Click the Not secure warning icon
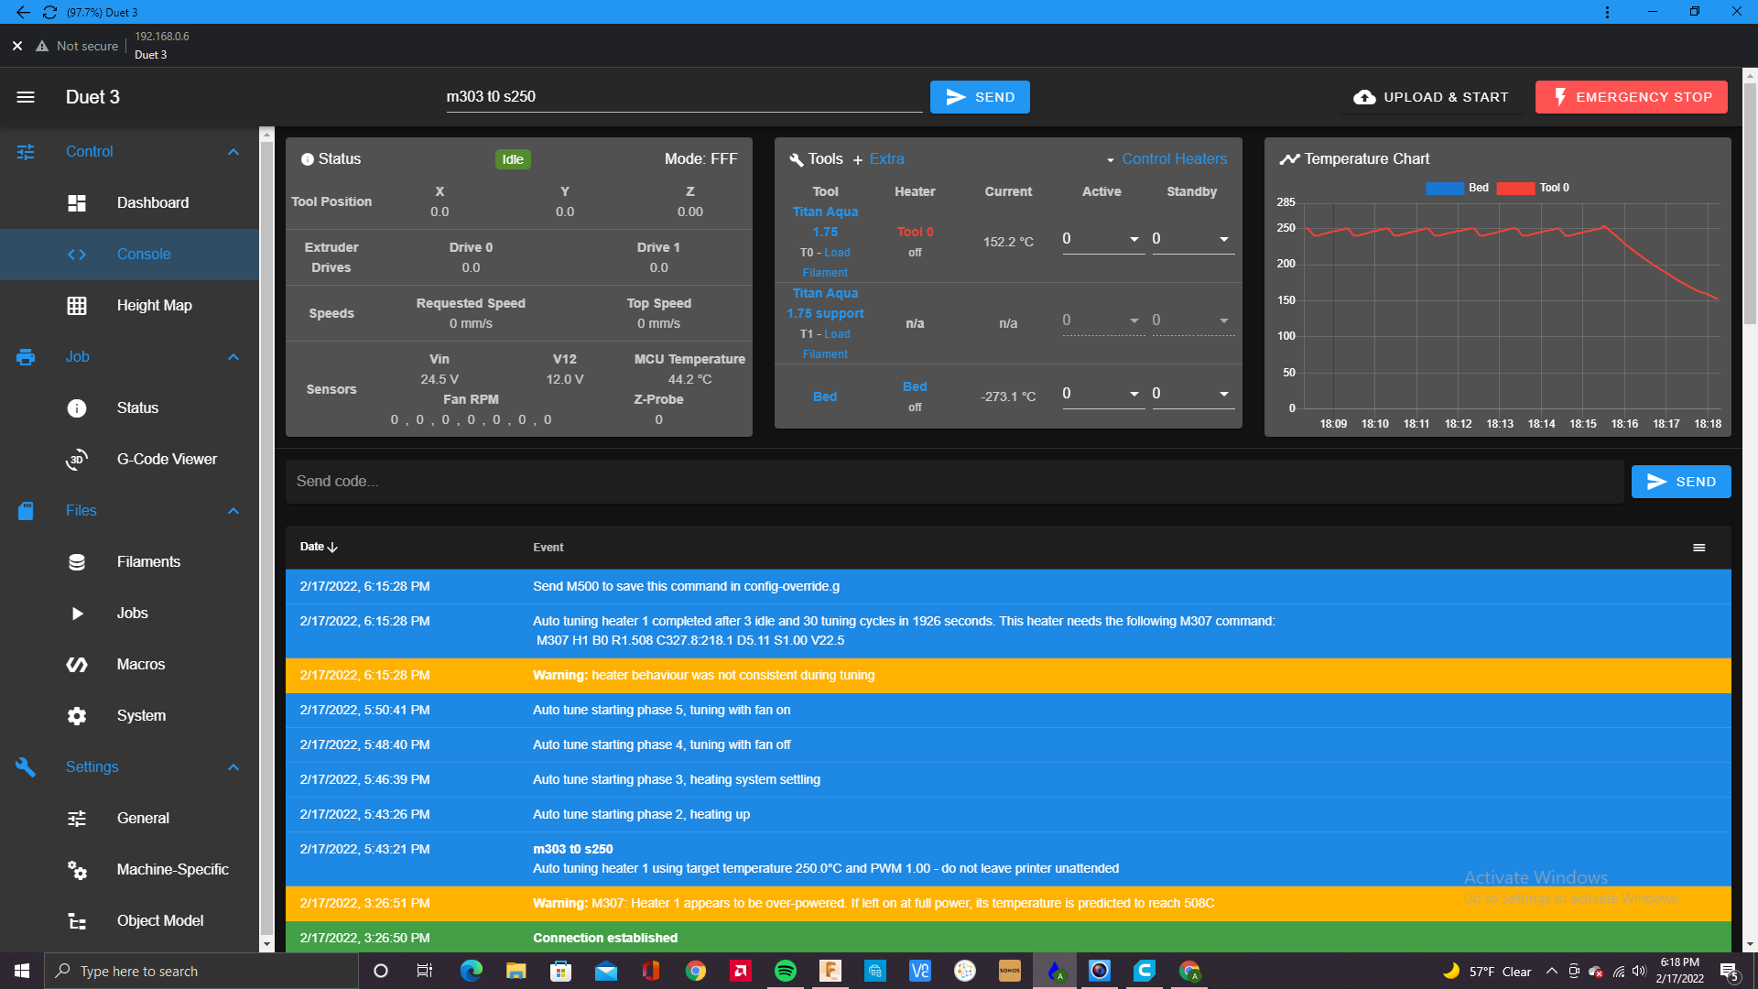Screen dimensions: 1758x989 point(42,46)
